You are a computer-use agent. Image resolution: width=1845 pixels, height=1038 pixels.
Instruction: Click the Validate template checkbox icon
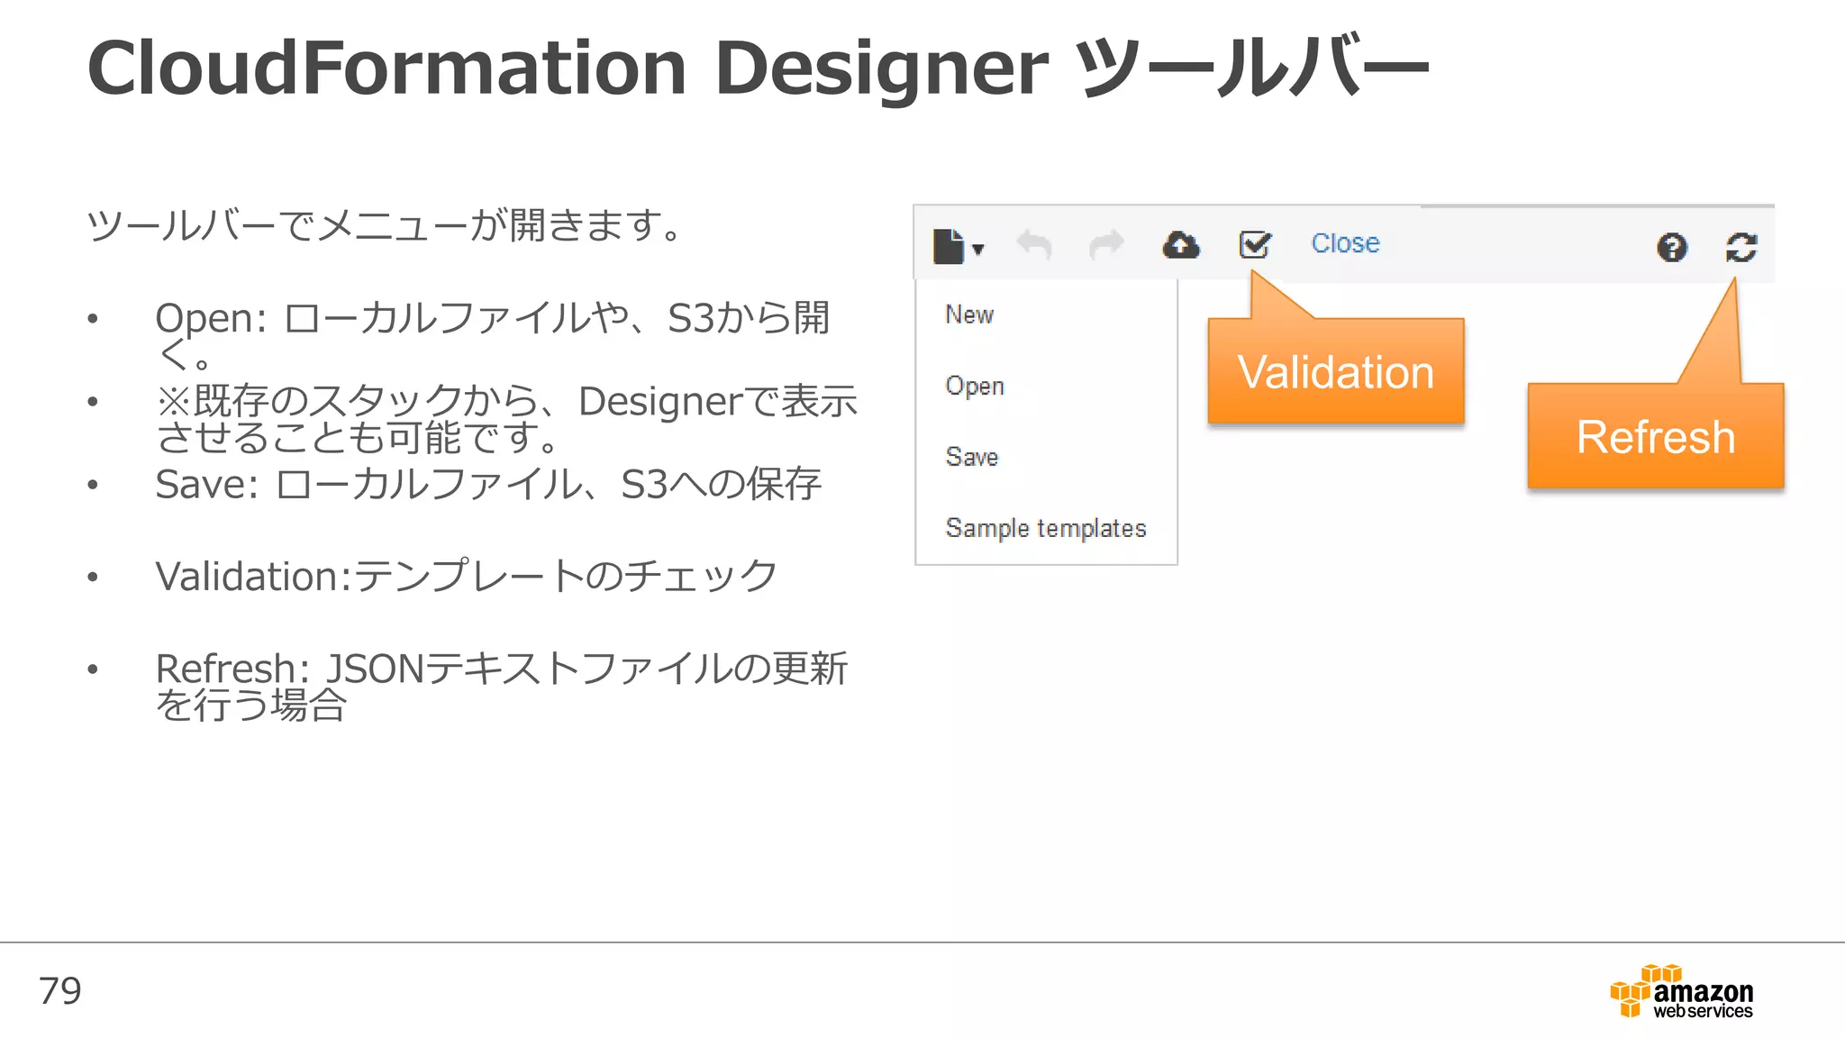tap(1255, 244)
